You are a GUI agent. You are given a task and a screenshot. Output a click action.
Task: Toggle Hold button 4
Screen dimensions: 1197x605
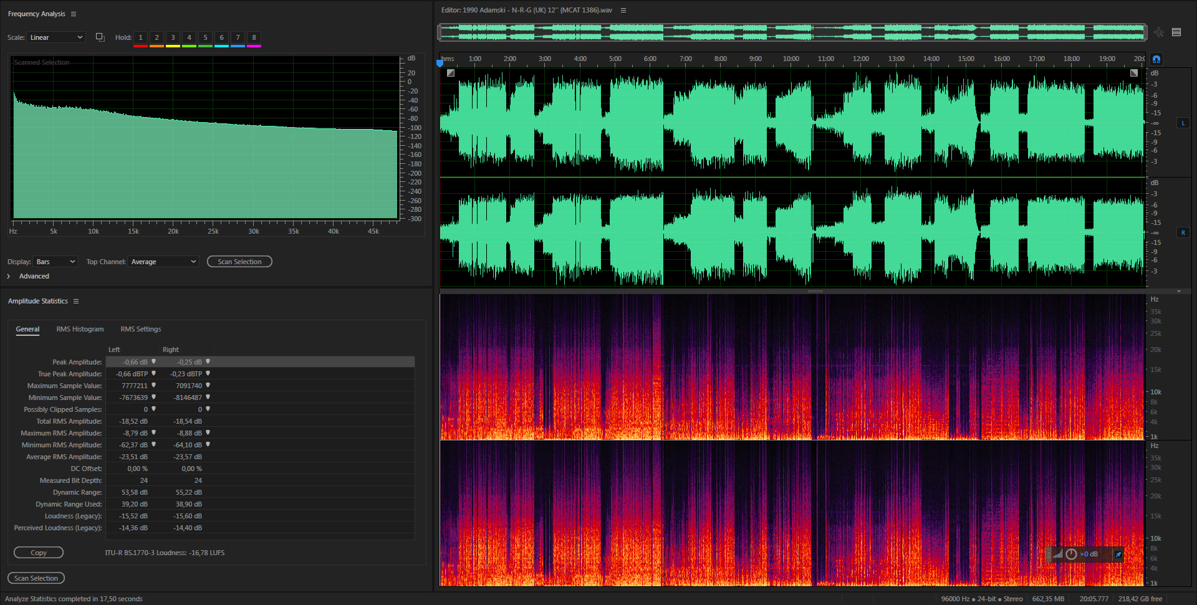point(189,37)
